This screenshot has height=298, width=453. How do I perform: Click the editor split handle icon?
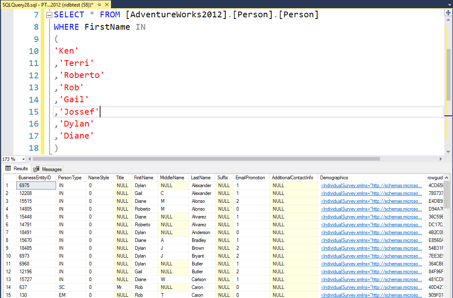coord(449,12)
